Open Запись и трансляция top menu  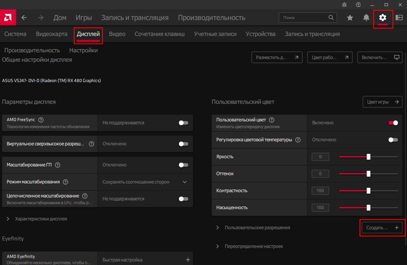tap(135, 18)
